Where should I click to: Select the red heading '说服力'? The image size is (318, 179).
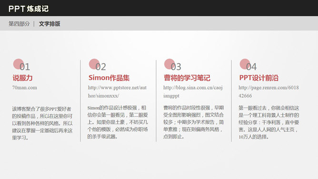pos(22,78)
